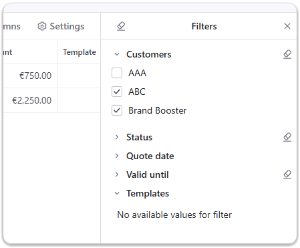Viewport: 300px width, 248px height.
Task: Click the Template column header
Action: pyautogui.click(x=80, y=52)
